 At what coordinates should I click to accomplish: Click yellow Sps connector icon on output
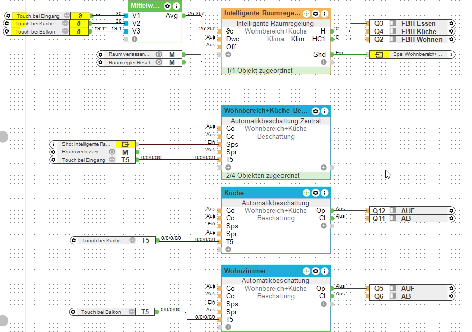pyautogui.click(x=379, y=54)
